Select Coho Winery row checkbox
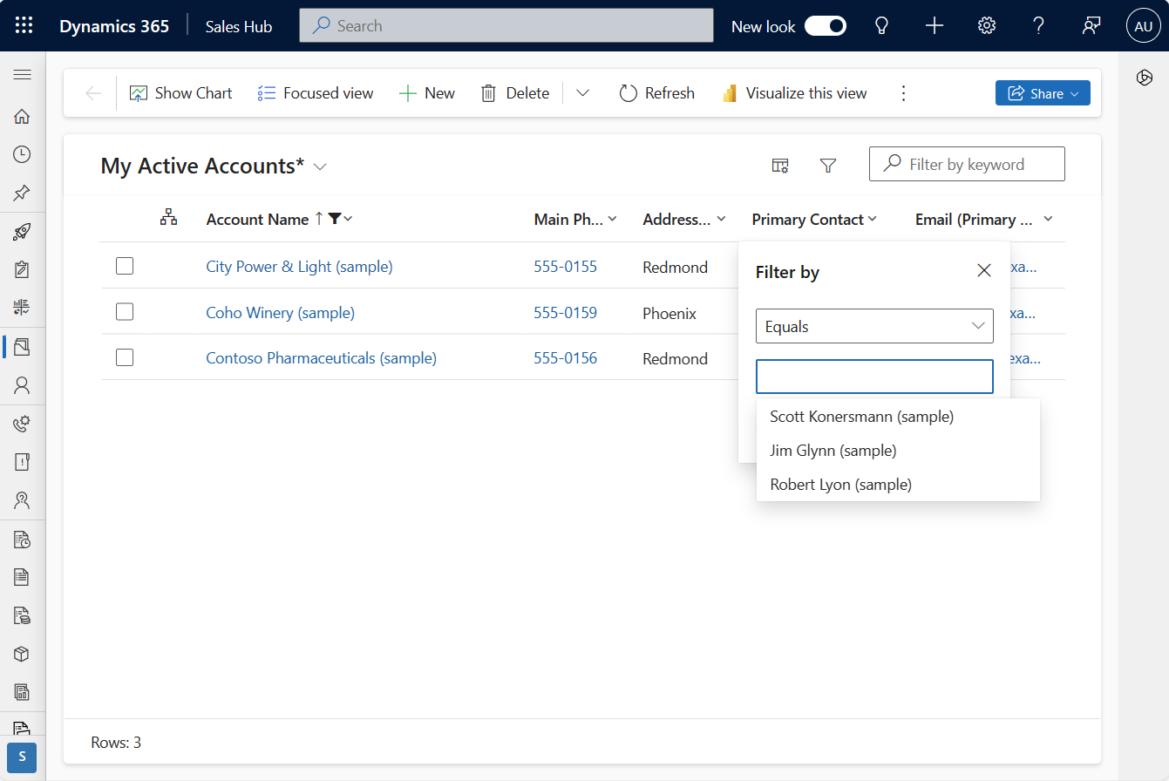This screenshot has width=1169, height=781. click(125, 311)
